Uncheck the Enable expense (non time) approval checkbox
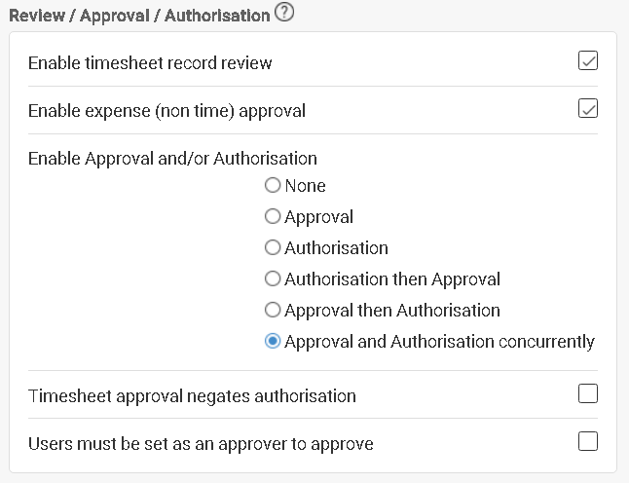This screenshot has width=629, height=483. tap(588, 108)
